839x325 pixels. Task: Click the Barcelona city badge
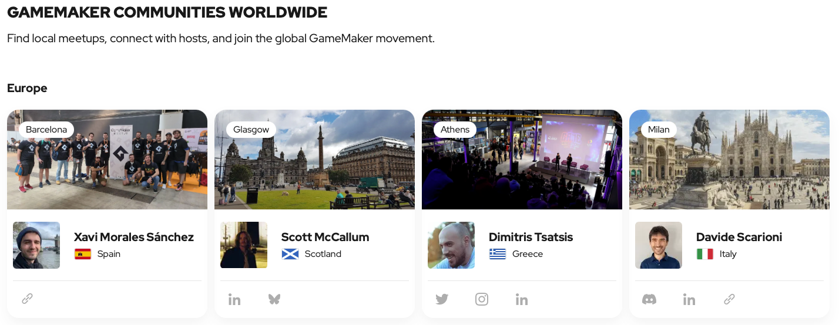[46, 130]
